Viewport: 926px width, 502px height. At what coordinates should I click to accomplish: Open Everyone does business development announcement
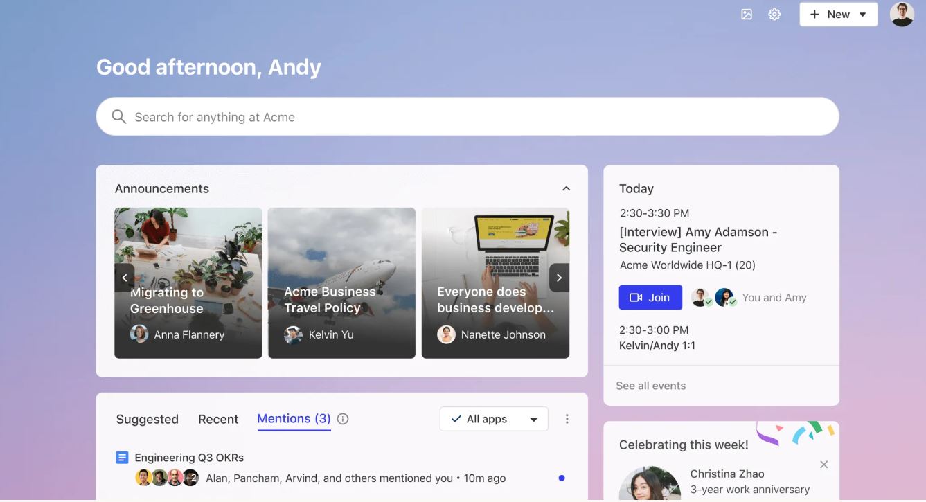pos(495,283)
